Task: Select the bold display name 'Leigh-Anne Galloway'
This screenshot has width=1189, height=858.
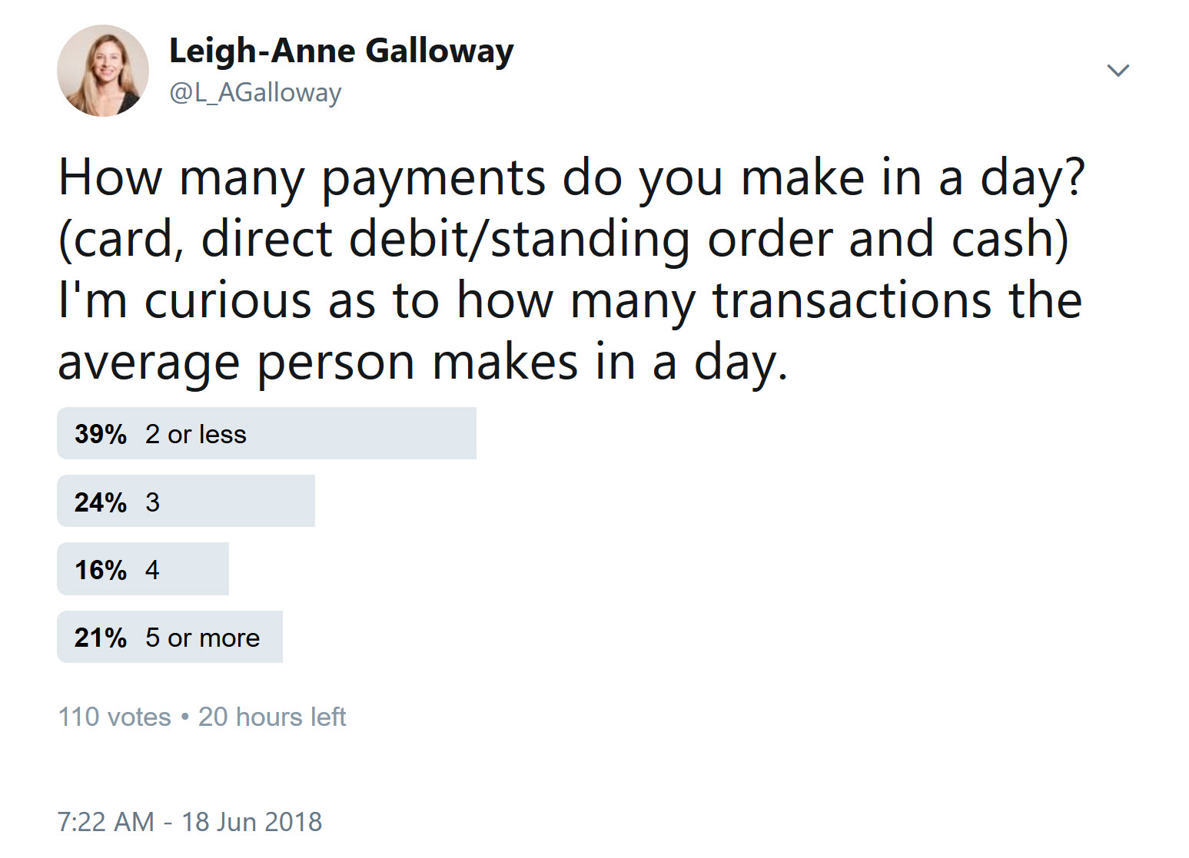Action: coord(341,51)
